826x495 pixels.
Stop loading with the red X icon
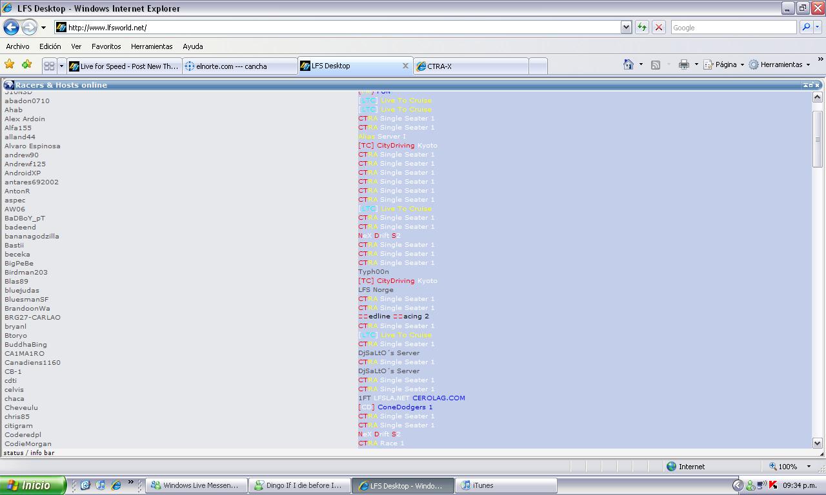click(x=659, y=27)
